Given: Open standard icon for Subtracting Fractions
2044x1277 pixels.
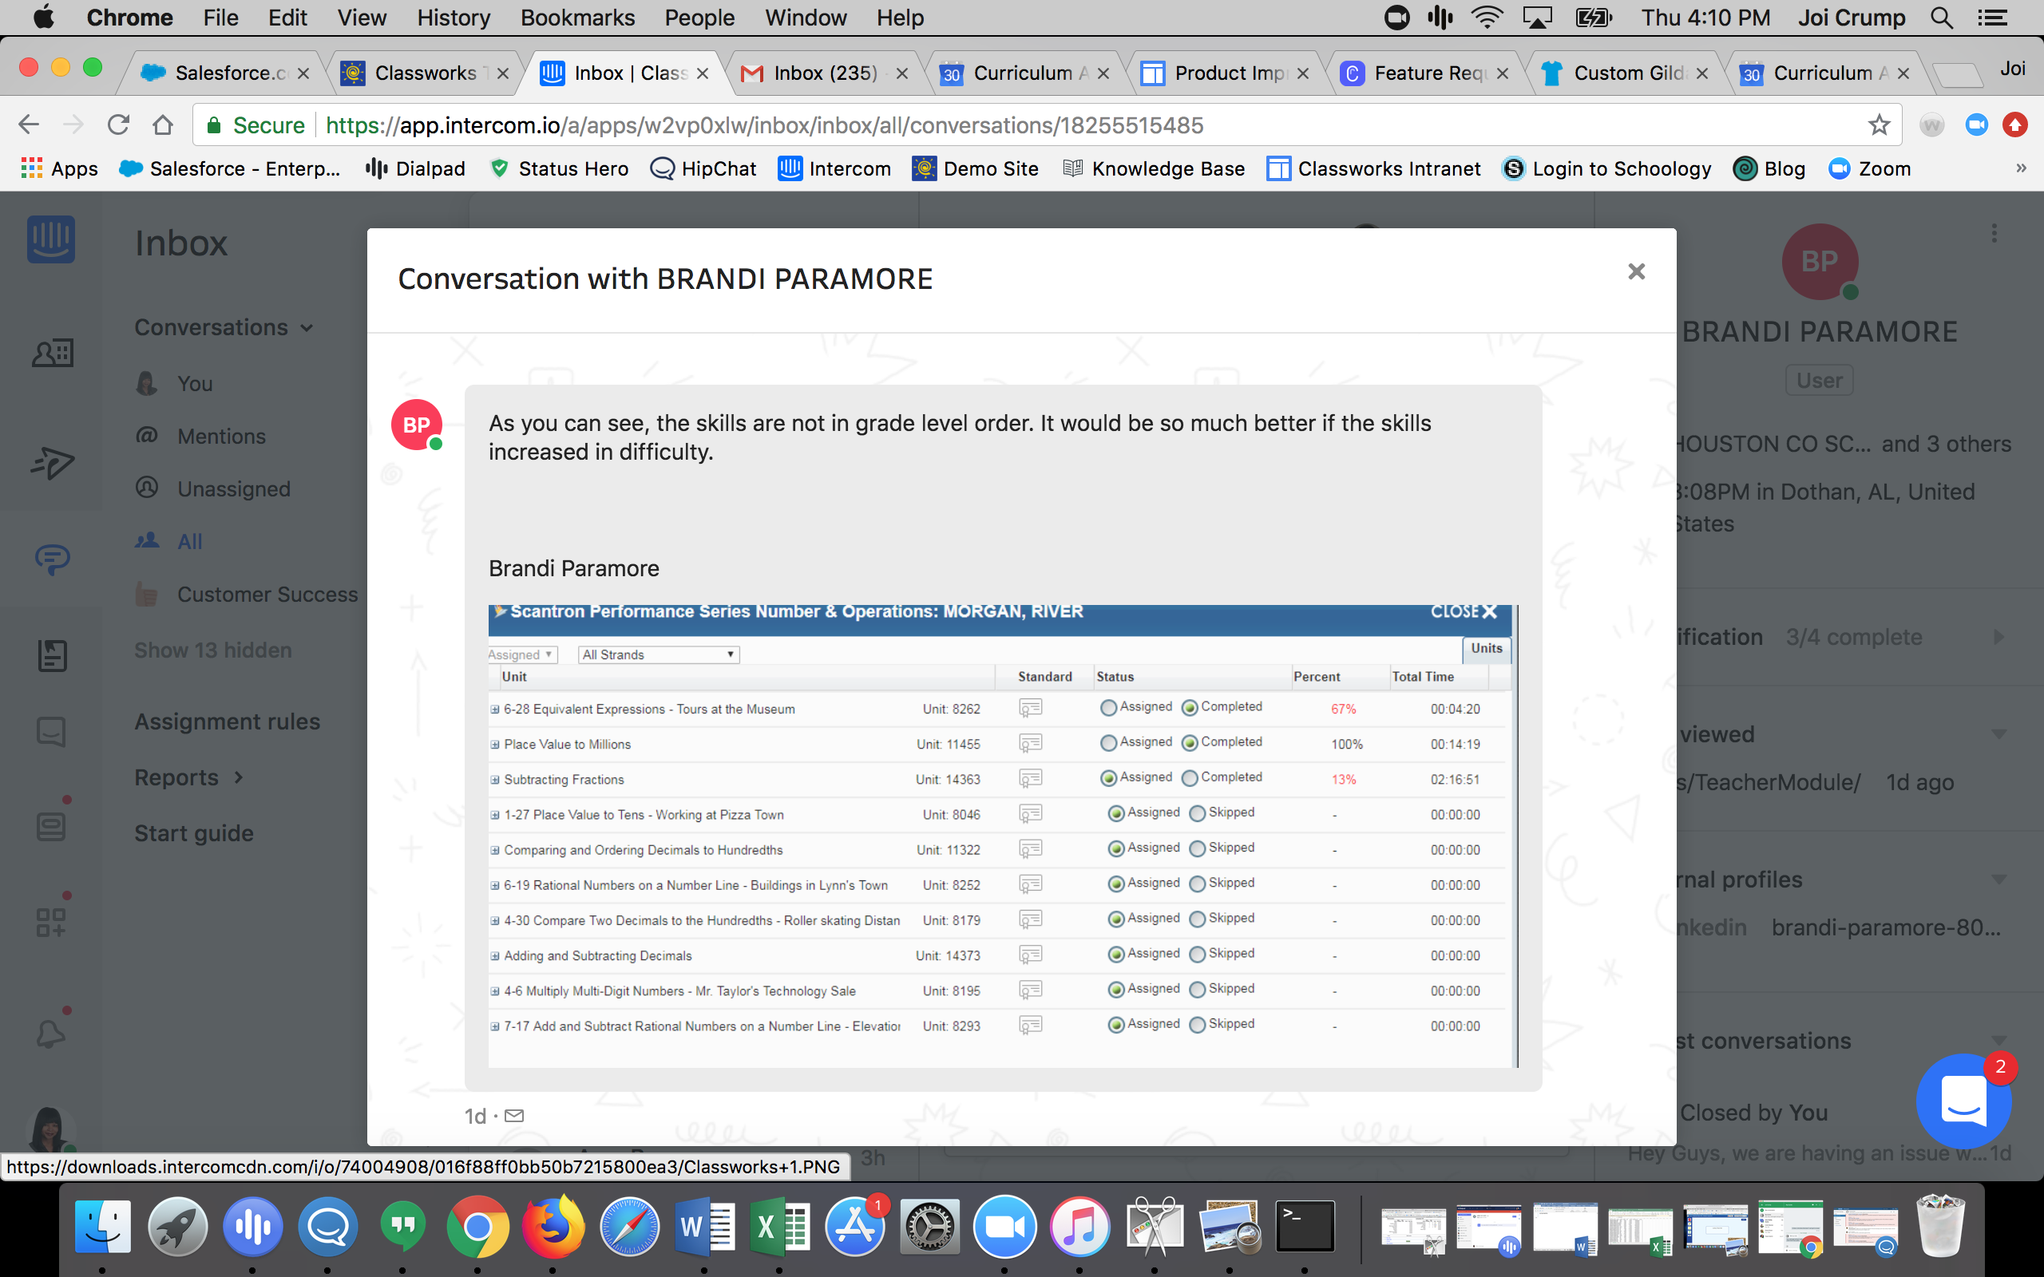Looking at the screenshot, I should [x=1031, y=779].
